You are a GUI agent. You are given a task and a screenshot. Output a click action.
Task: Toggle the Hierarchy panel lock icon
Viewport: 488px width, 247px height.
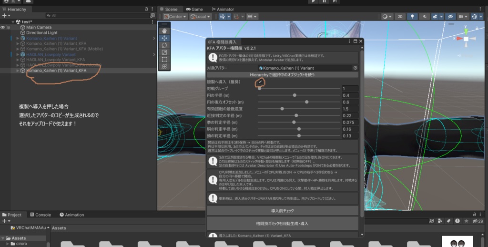[x=146, y=9]
